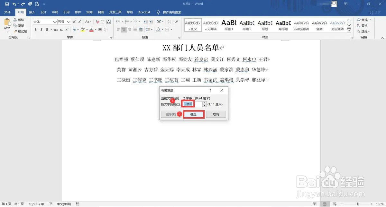
Task: Toggle strikethrough (abc) formatting
Action: pos(56,30)
